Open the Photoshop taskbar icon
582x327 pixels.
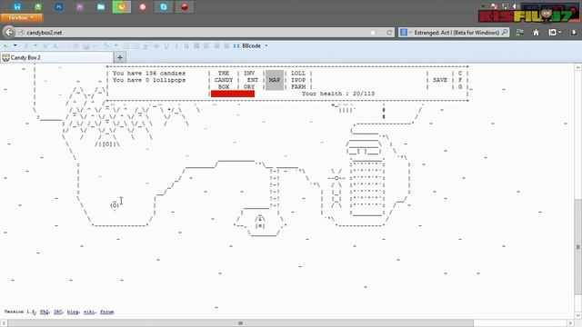[58, 6]
